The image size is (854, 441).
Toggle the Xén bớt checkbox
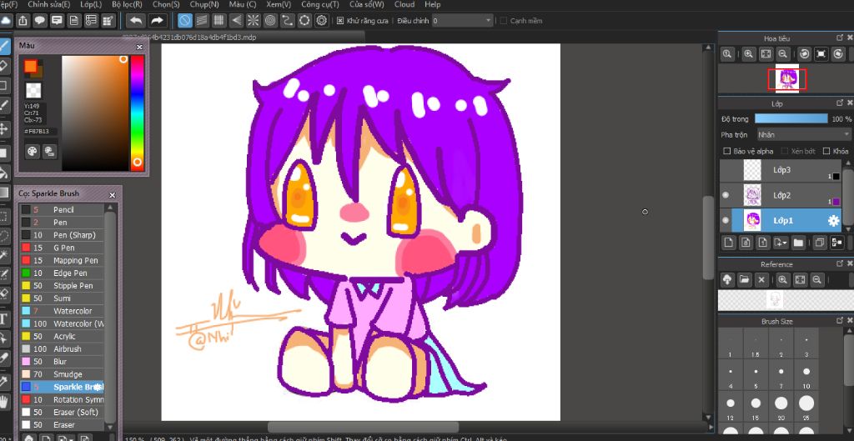click(x=785, y=151)
